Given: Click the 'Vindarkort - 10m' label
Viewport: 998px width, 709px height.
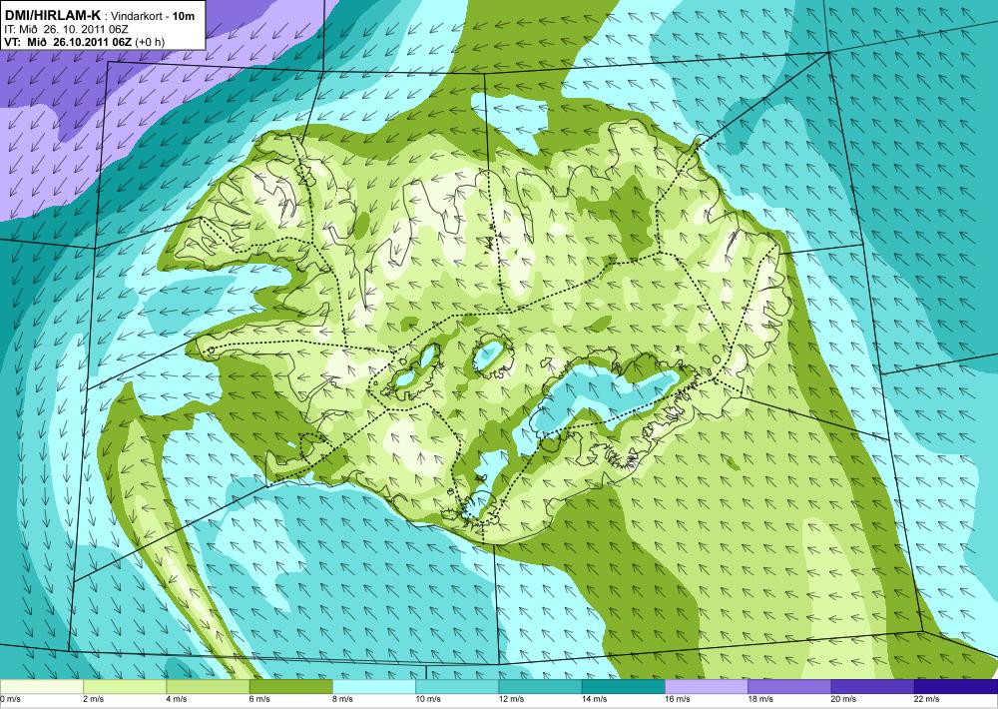Looking at the screenshot, I should click(x=154, y=16).
